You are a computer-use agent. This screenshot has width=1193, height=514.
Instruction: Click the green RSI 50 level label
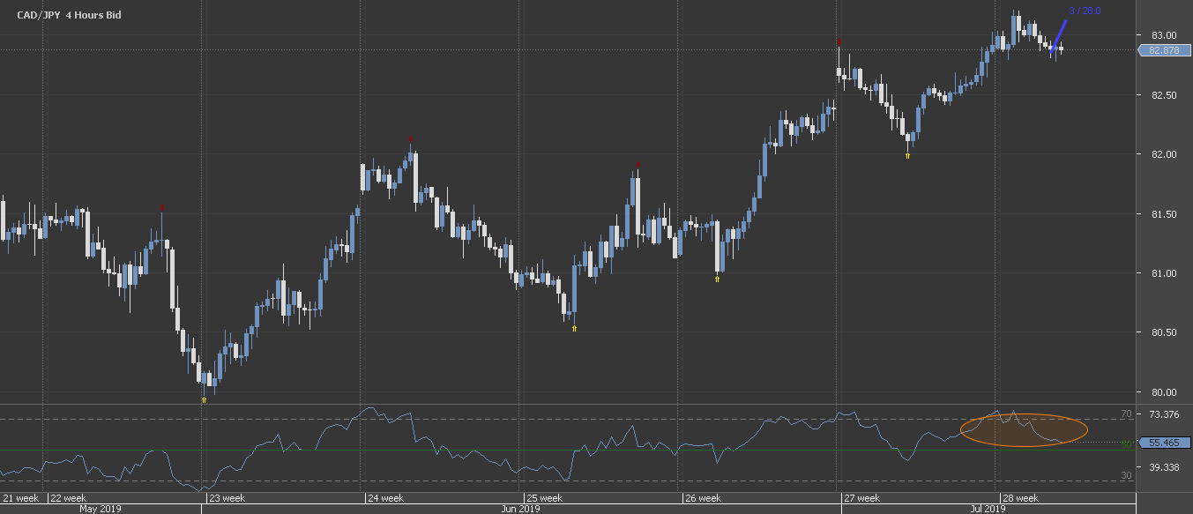[x=1126, y=444]
